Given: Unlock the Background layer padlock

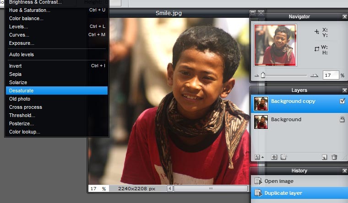Looking at the screenshot, I should pyautogui.click(x=342, y=119).
